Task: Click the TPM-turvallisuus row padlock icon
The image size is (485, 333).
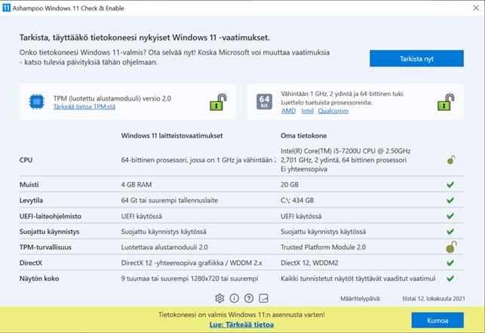Action: tap(451, 247)
